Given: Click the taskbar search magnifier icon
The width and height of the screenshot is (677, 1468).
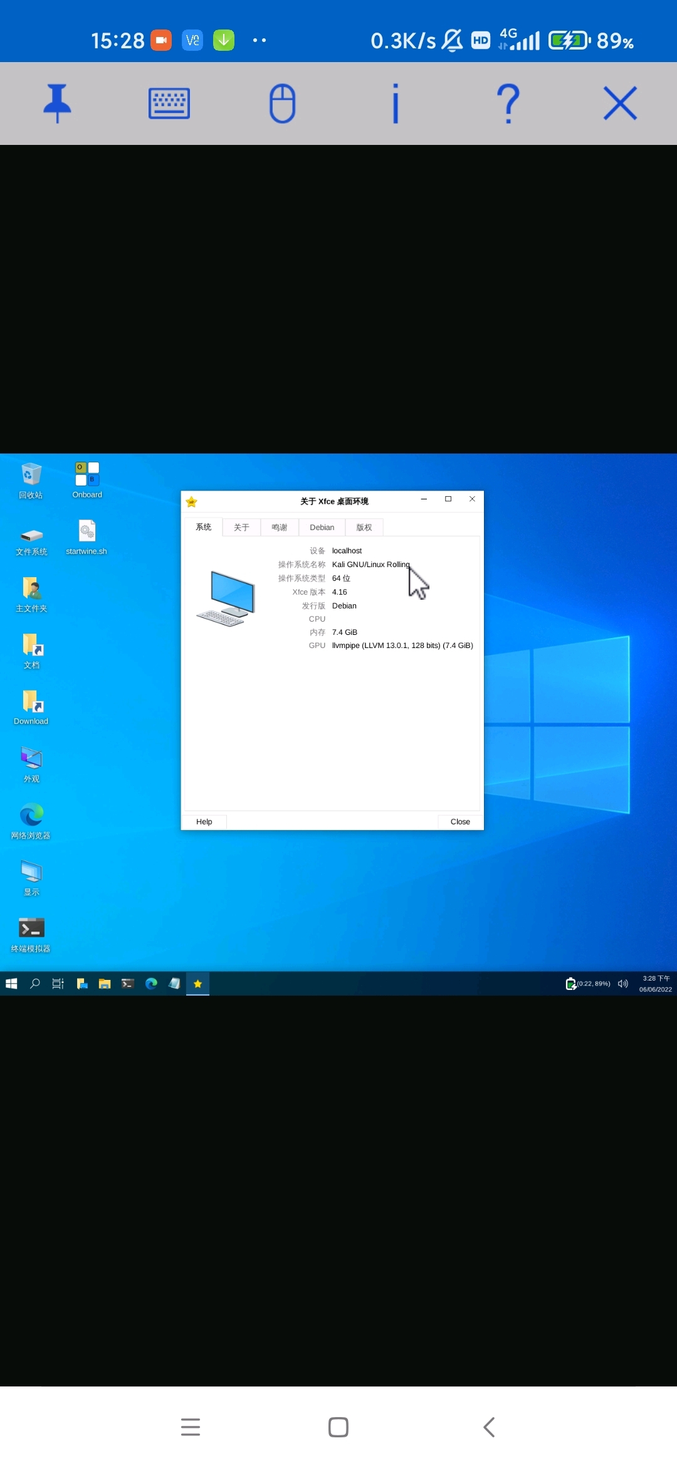Looking at the screenshot, I should point(35,984).
